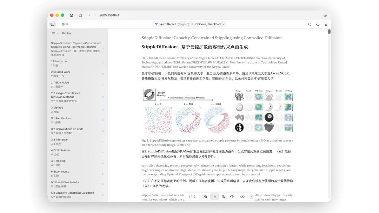Click the fit-to-width icon
Image resolution: width=379 pixels, height=213 pixels.
(x=232, y=197)
